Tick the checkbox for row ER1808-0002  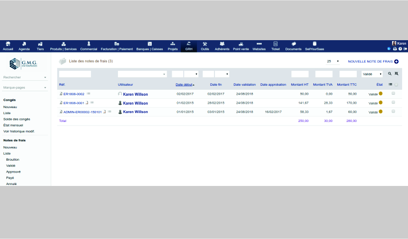click(x=394, y=93)
